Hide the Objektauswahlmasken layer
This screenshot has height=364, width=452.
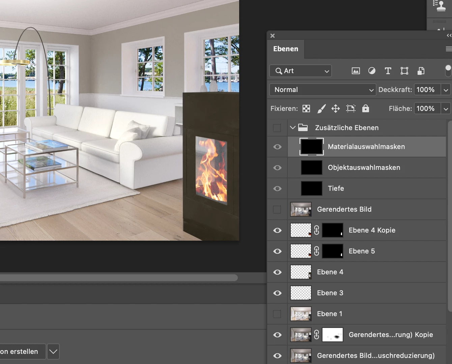click(277, 168)
